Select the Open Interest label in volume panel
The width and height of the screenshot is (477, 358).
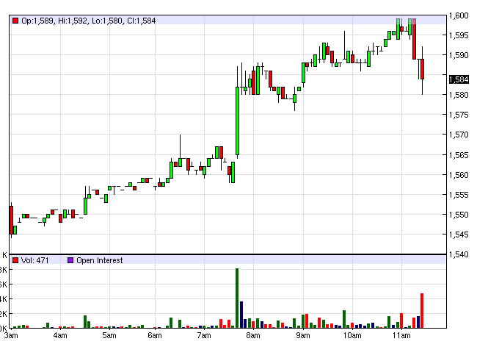100,260
